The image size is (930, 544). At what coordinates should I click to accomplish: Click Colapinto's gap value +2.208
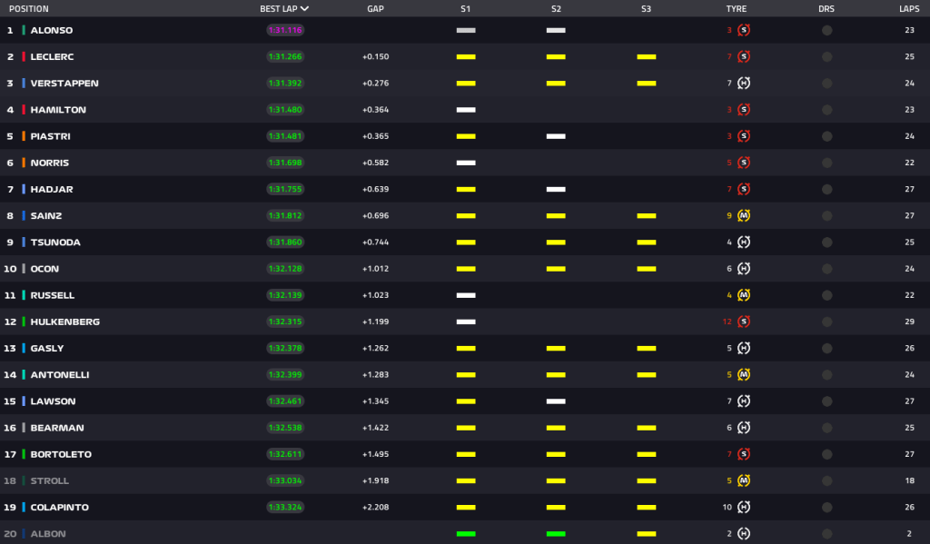pos(375,508)
